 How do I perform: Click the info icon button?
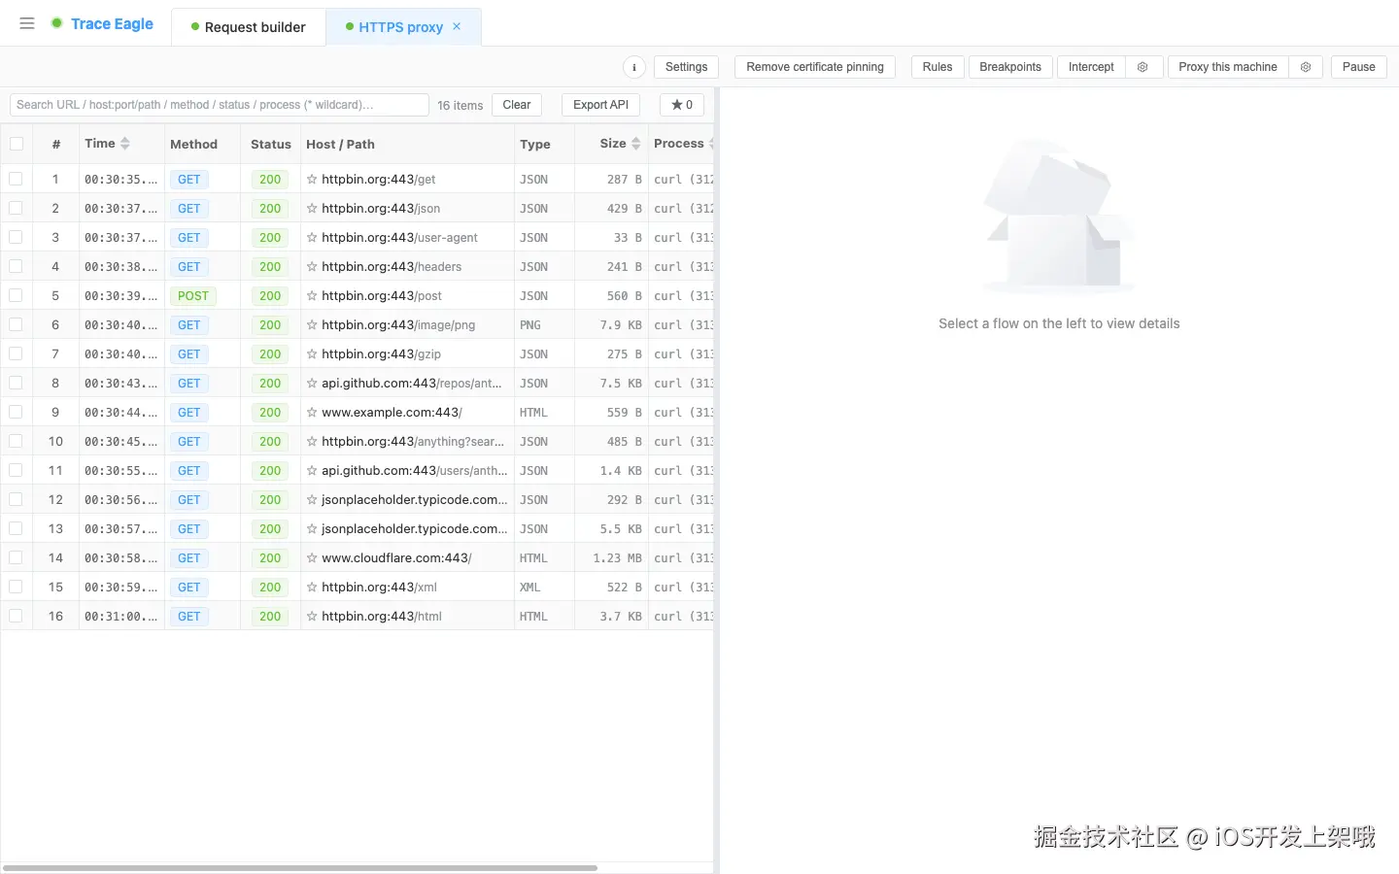pyautogui.click(x=634, y=67)
